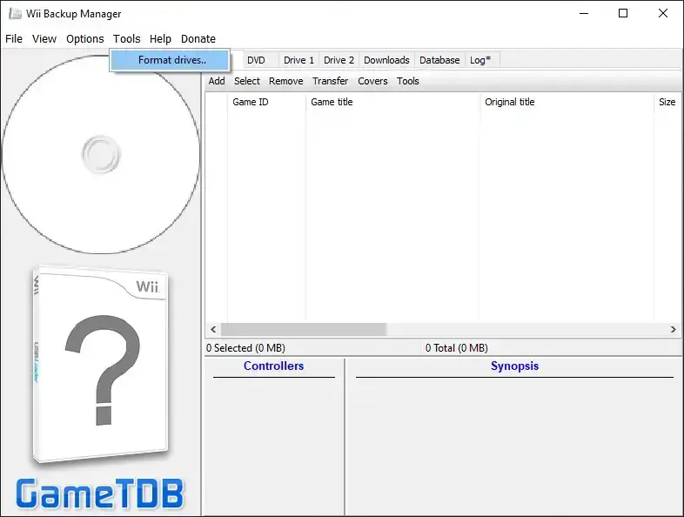Click the 0 Selected (0 MB) status text

click(245, 348)
